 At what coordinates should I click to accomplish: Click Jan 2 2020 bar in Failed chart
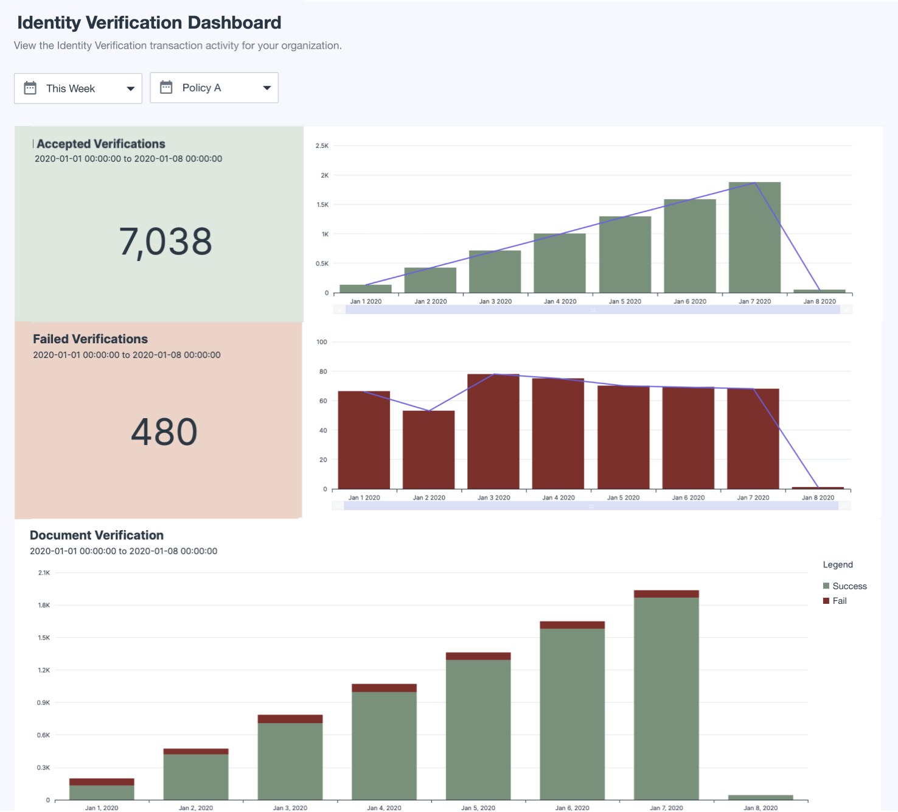point(428,450)
